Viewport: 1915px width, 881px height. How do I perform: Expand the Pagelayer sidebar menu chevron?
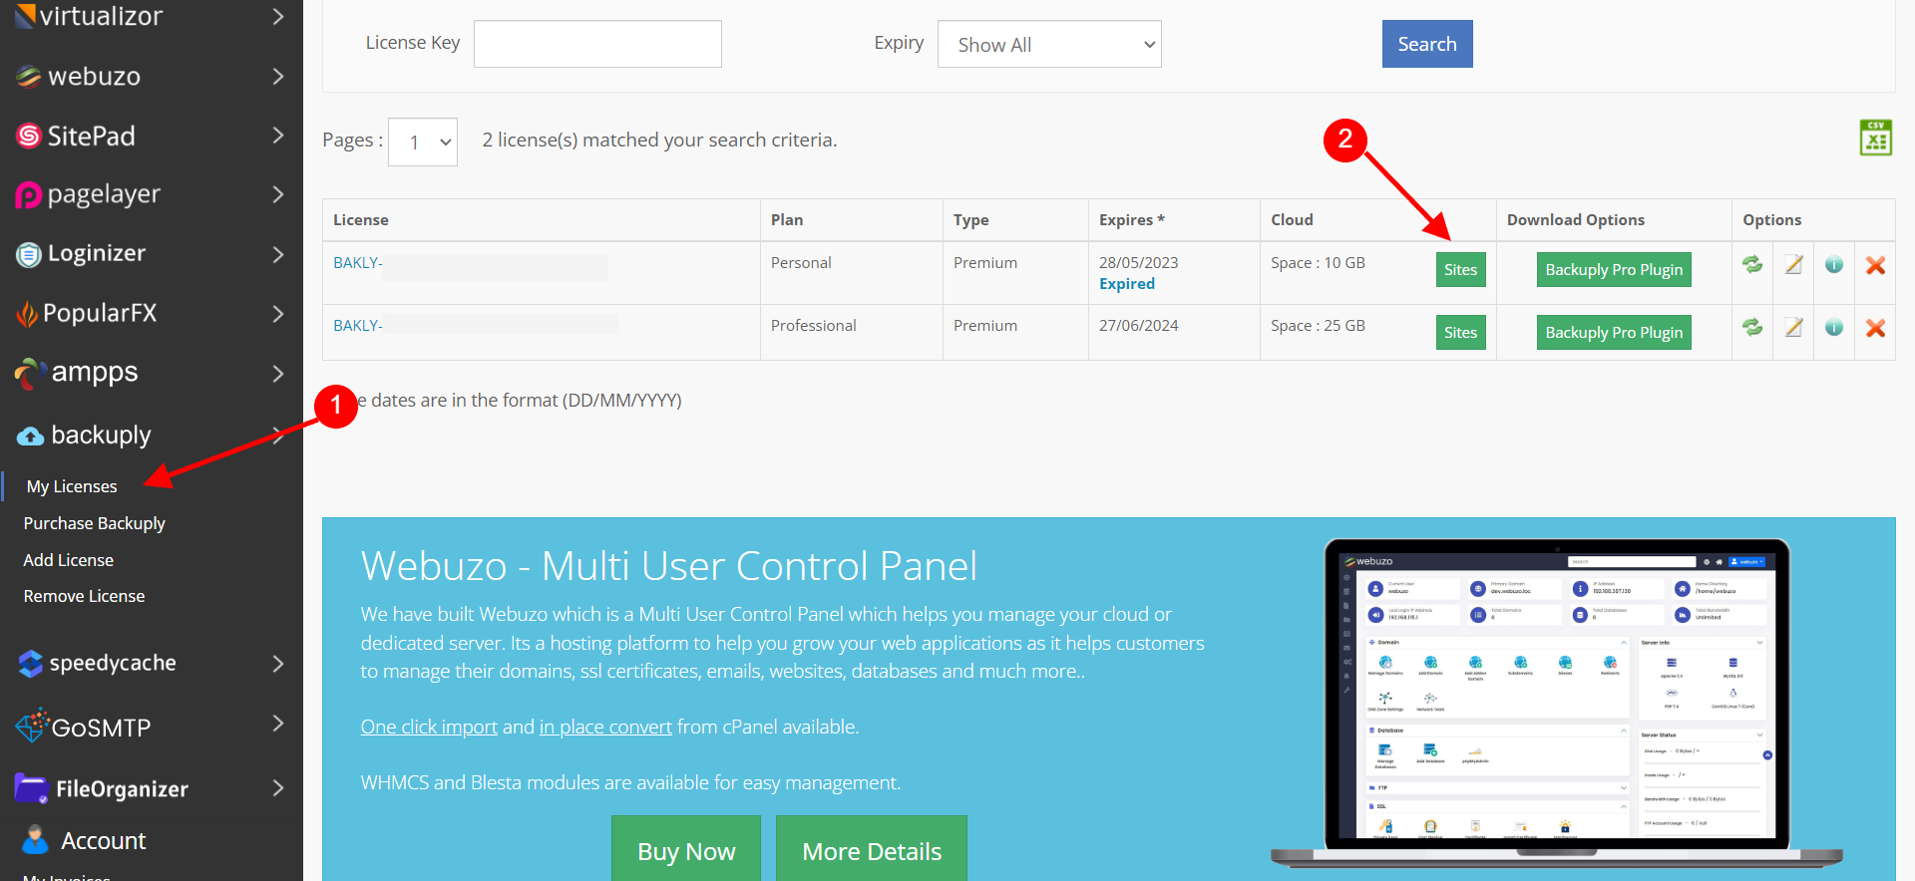278,194
